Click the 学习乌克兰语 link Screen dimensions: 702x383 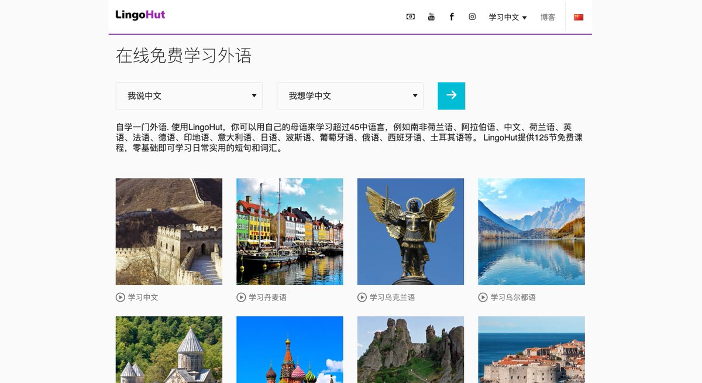click(393, 297)
